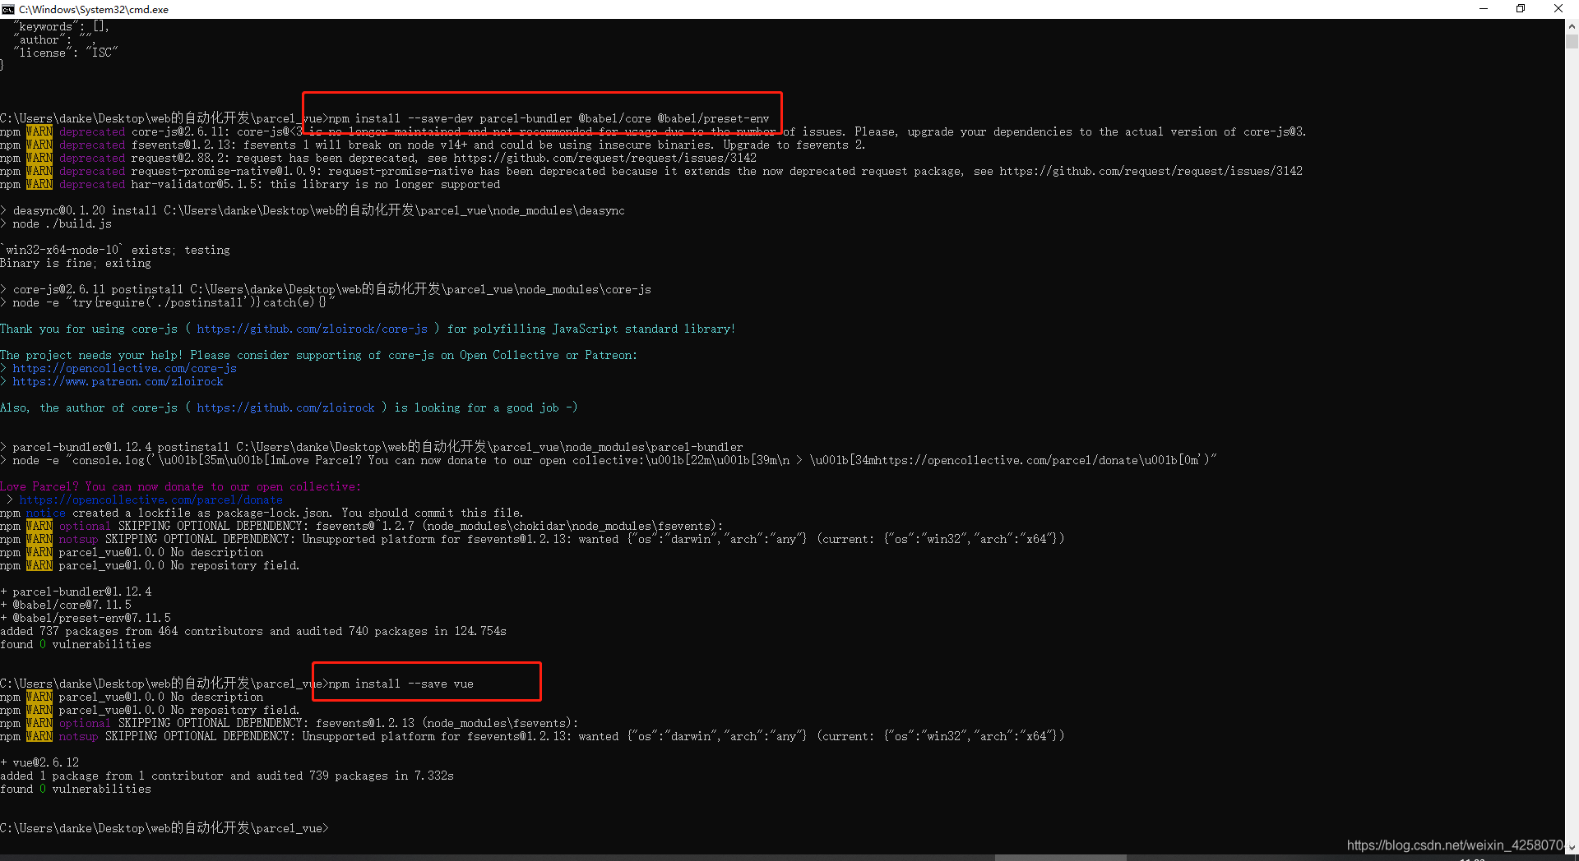Click the final command prompt line parcel_vue>
Screen dimensions: 1579x861
coord(164,828)
